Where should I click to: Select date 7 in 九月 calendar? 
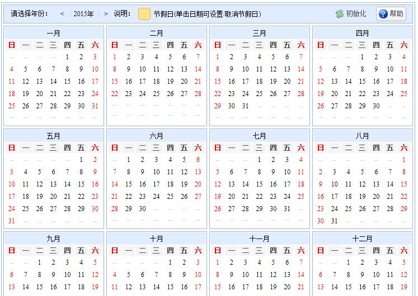(26, 275)
